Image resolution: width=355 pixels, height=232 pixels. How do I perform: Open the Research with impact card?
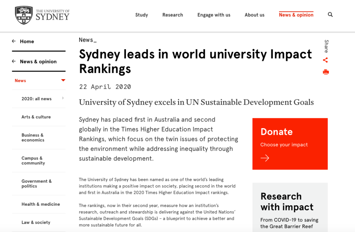pyautogui.click(x=290, y=207)
